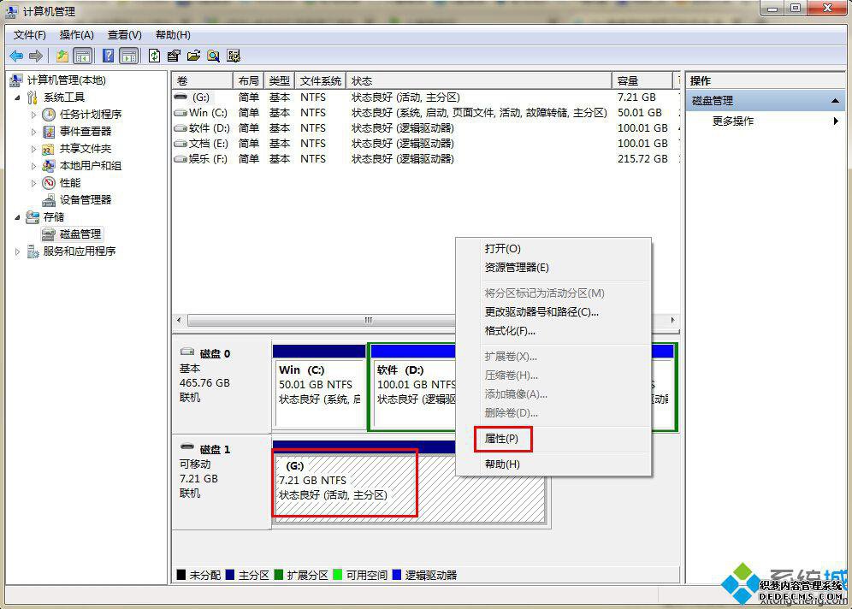This screenshot has height=609, width=852.
Task: Sort by the 状态 column header
Action: coord(479,81)
